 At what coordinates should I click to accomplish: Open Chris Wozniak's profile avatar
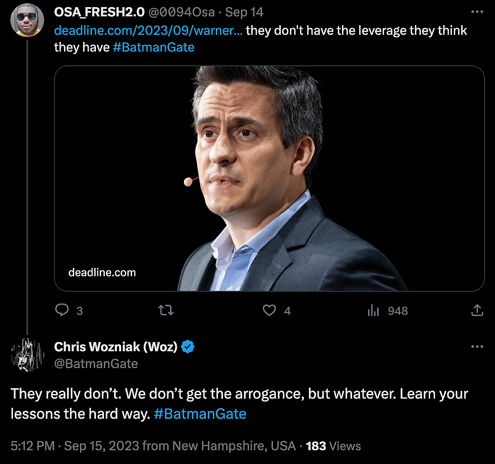pyautogui.click(x=27, y=355)
